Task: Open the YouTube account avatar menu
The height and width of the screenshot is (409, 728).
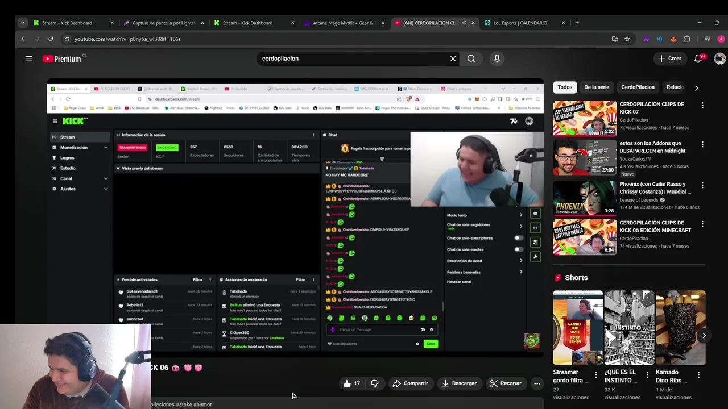Action: 719,59
